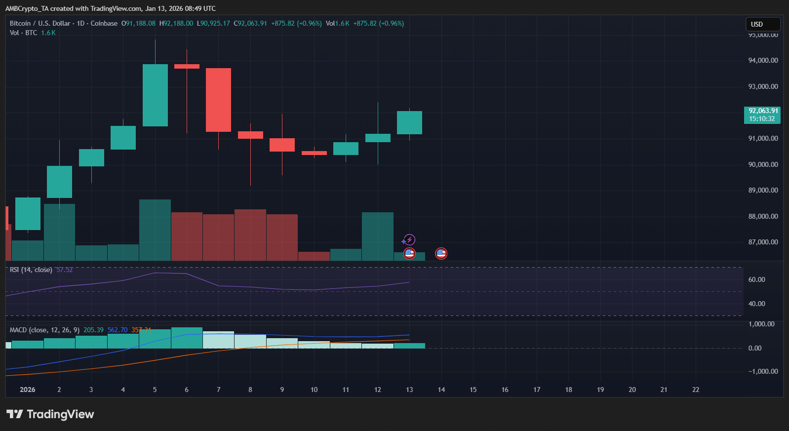Click date axis label 10

pos(314,390)
